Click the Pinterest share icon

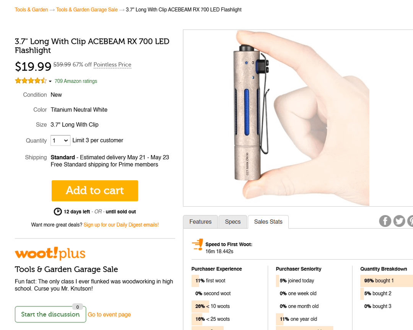pyautogui.click(x=411, y=221)
